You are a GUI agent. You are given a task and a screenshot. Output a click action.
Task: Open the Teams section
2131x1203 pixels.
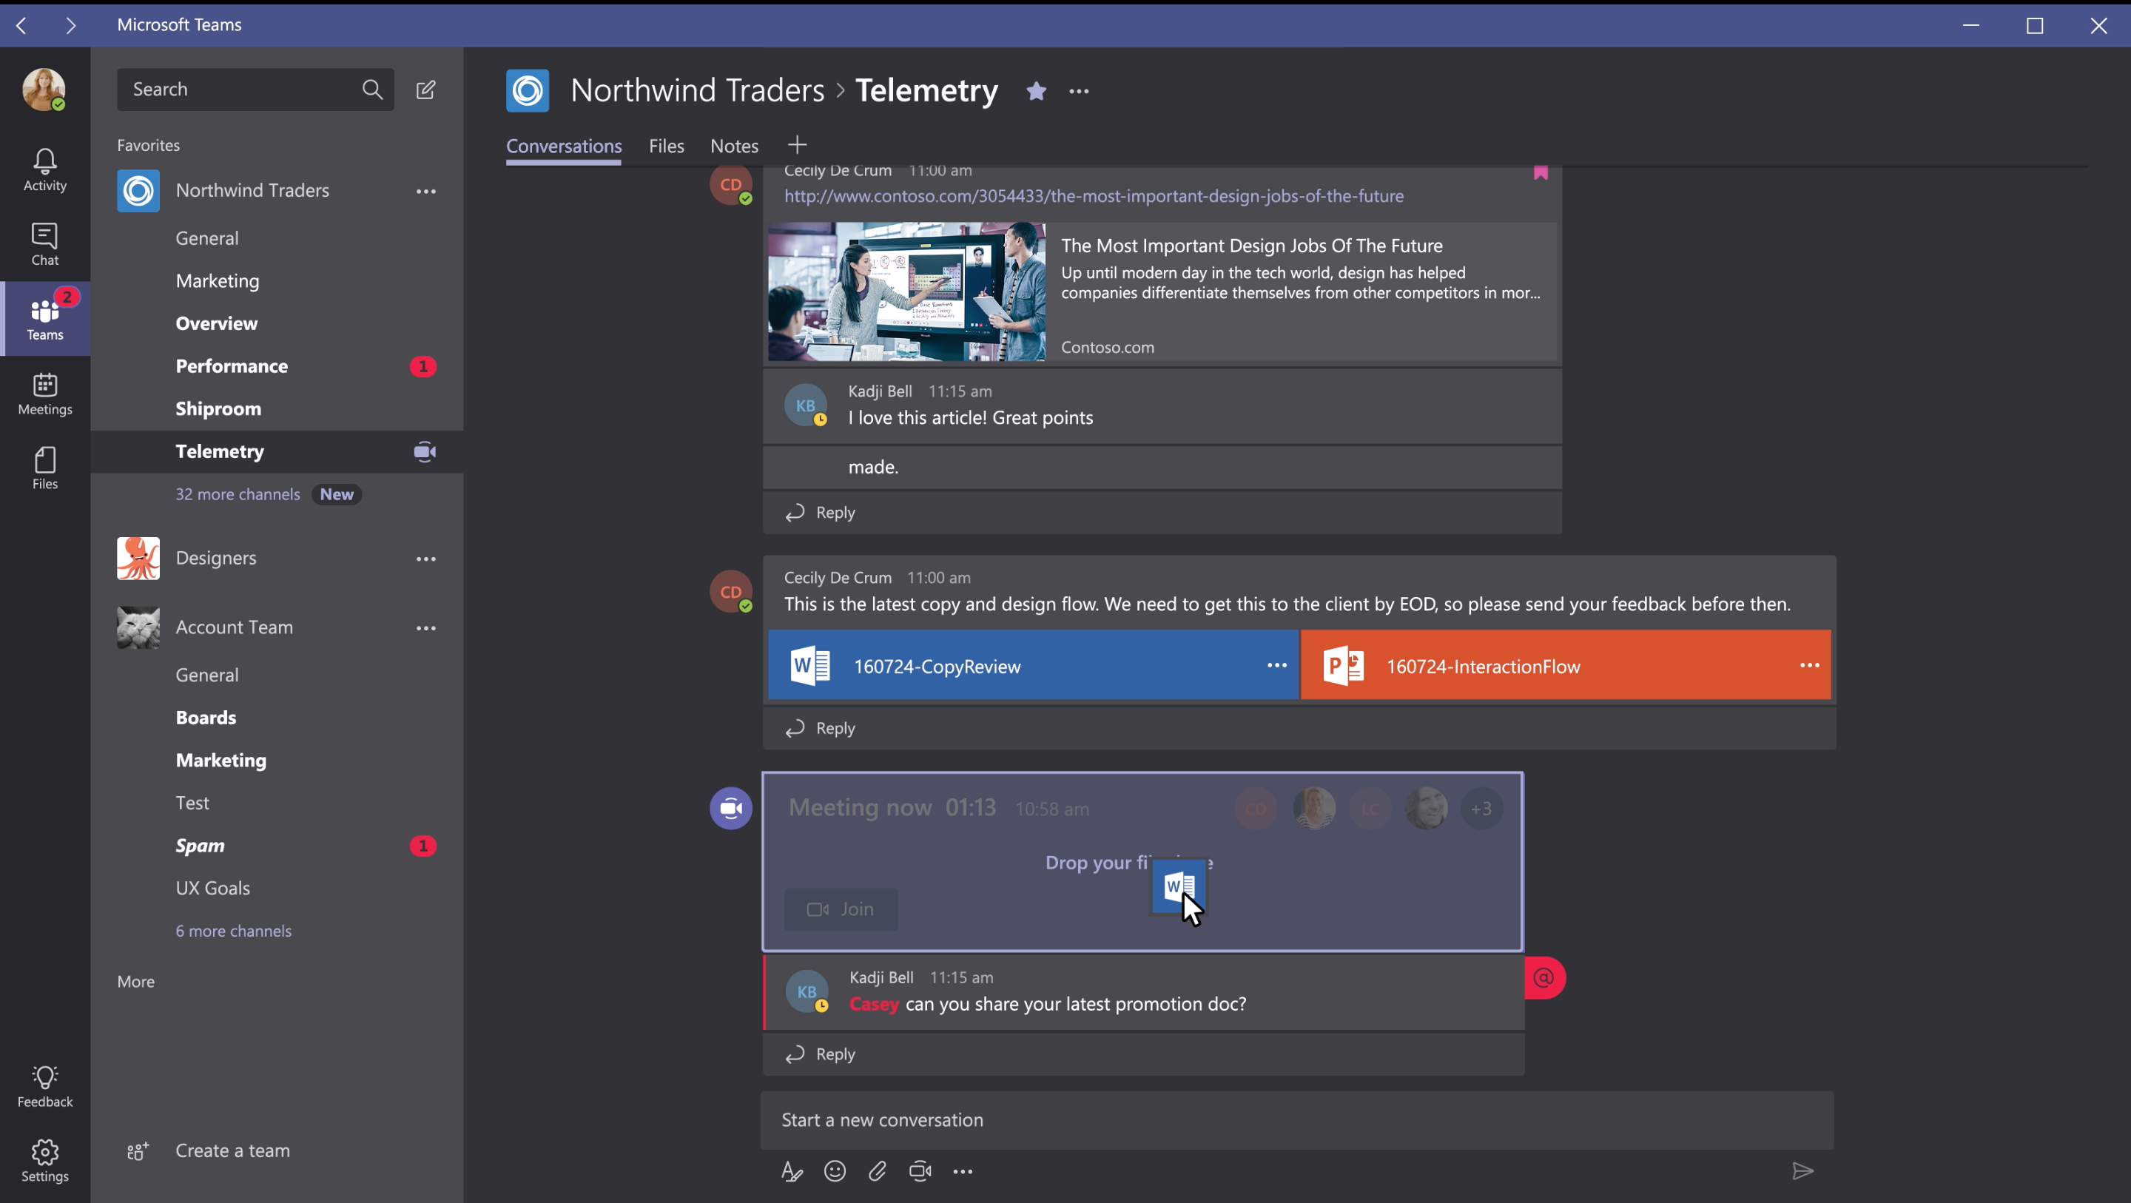coord(44,319)
